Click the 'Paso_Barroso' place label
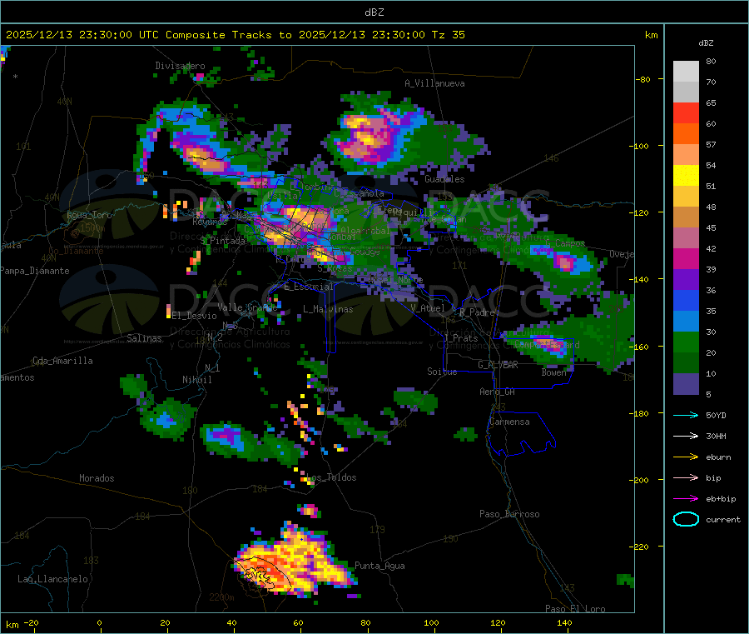This screenshot has height=634, width=749. (x=509, y=514)
